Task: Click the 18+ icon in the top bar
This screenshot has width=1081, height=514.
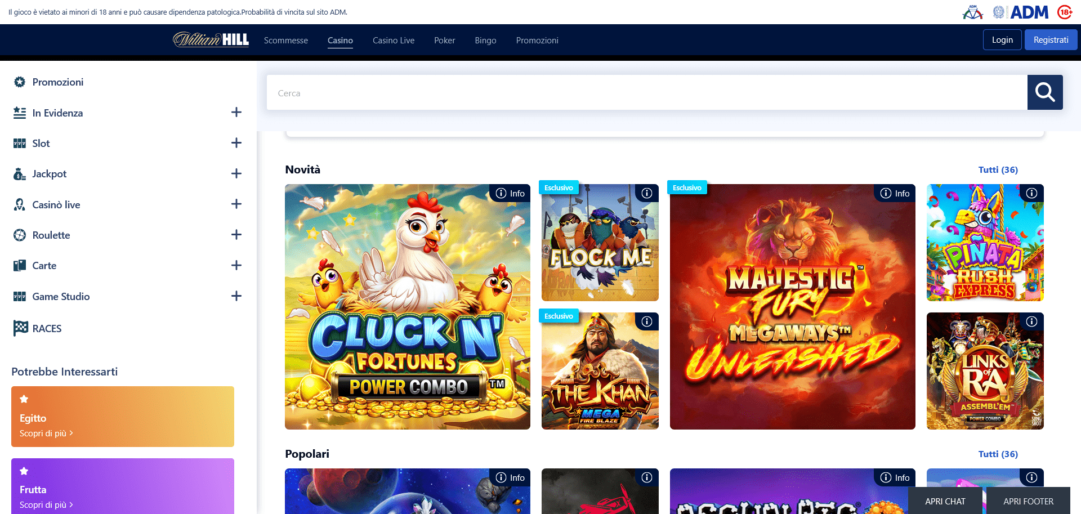Action: click(1064, 11)
